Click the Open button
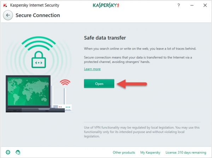 coord(99,84)
